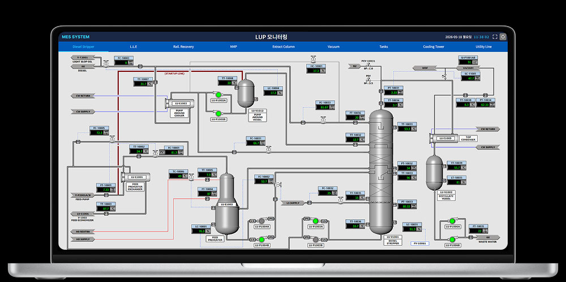This screenshot has width=566, height=282.
Task: Click the gray LU-P1004A pump symbol
Action: coord(261,221)
